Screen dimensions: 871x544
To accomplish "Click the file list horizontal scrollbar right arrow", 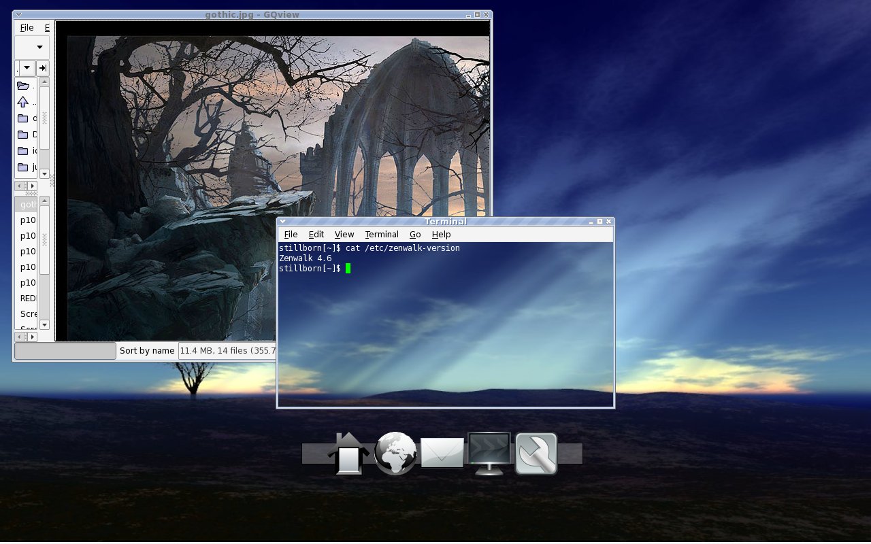I will click(x=32, y=337).
